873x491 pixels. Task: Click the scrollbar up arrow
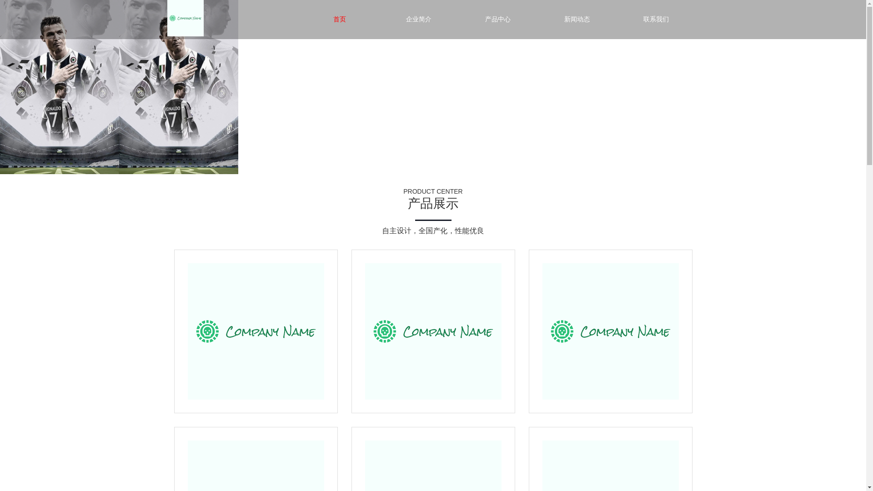tap(869, 4)
